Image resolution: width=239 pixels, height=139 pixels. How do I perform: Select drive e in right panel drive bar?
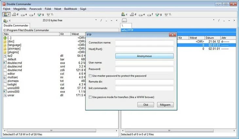click(x=142, y=14)
